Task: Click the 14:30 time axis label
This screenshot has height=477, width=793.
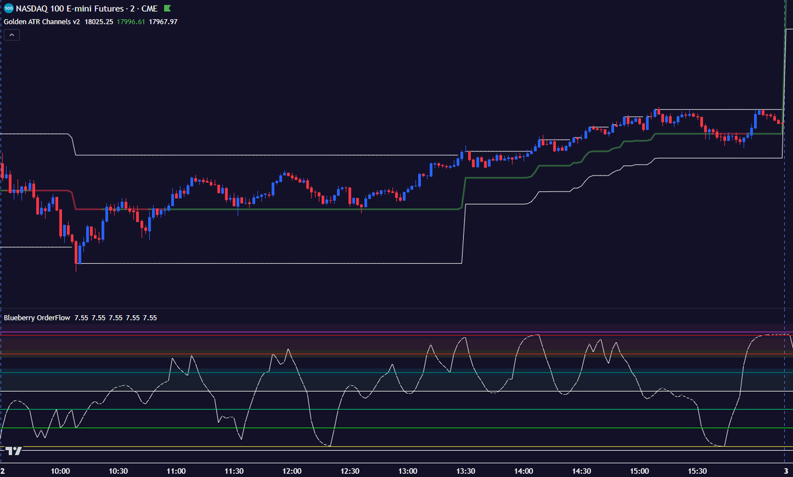Action: (x=582, y=471)
